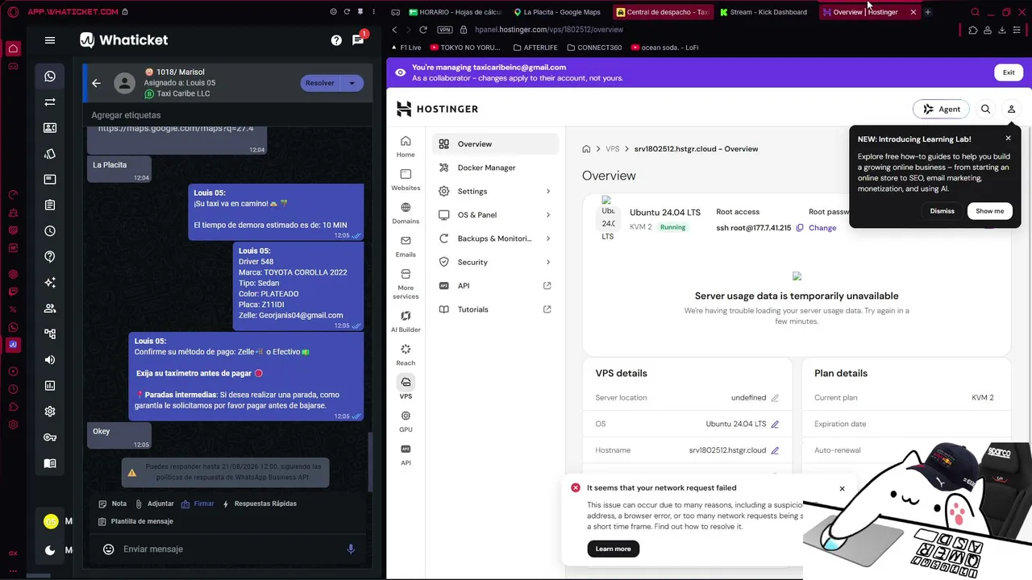Screen dimensions: 1032x580
Task: Open Home in Hostinger sidebar
Action: pyautogui.click(x=406, y=147)
